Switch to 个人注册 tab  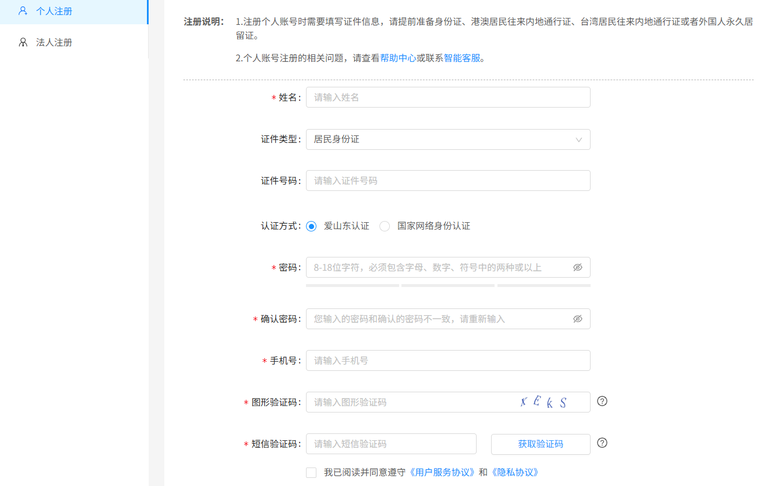(54, 11)
